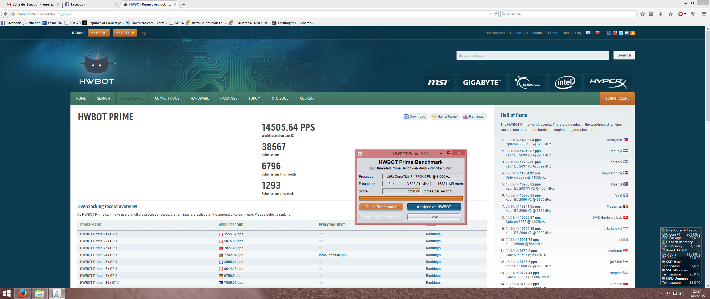710x299 pixels.
Task: Open dhenzjhen profile in Hall of Fame
Action: (x=614, y=140)
